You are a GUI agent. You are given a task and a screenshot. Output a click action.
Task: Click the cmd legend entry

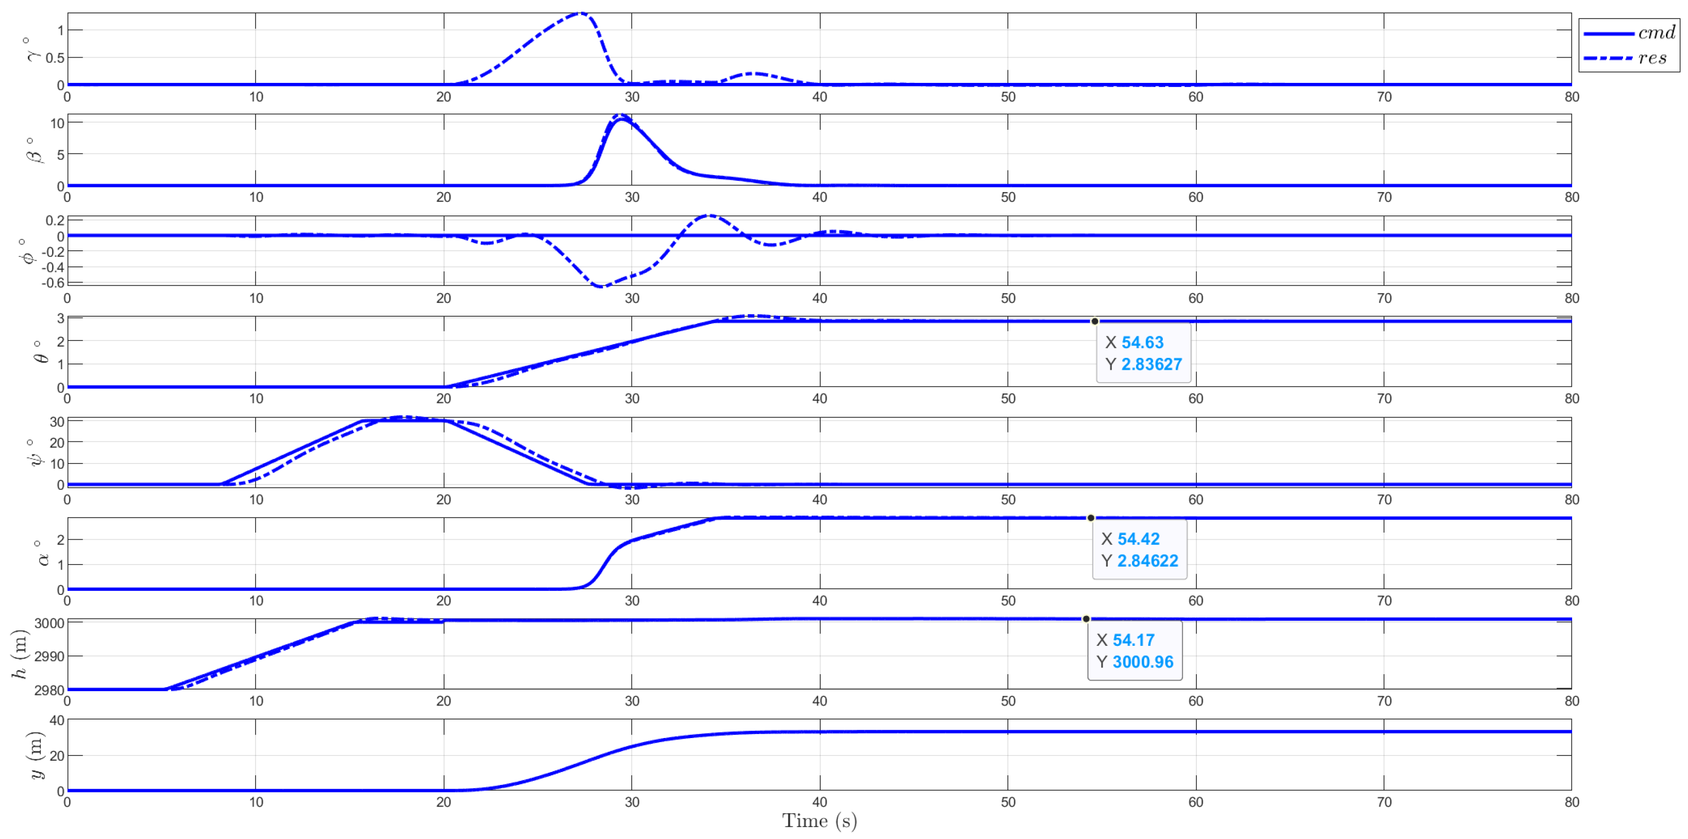pos(1656,33)
